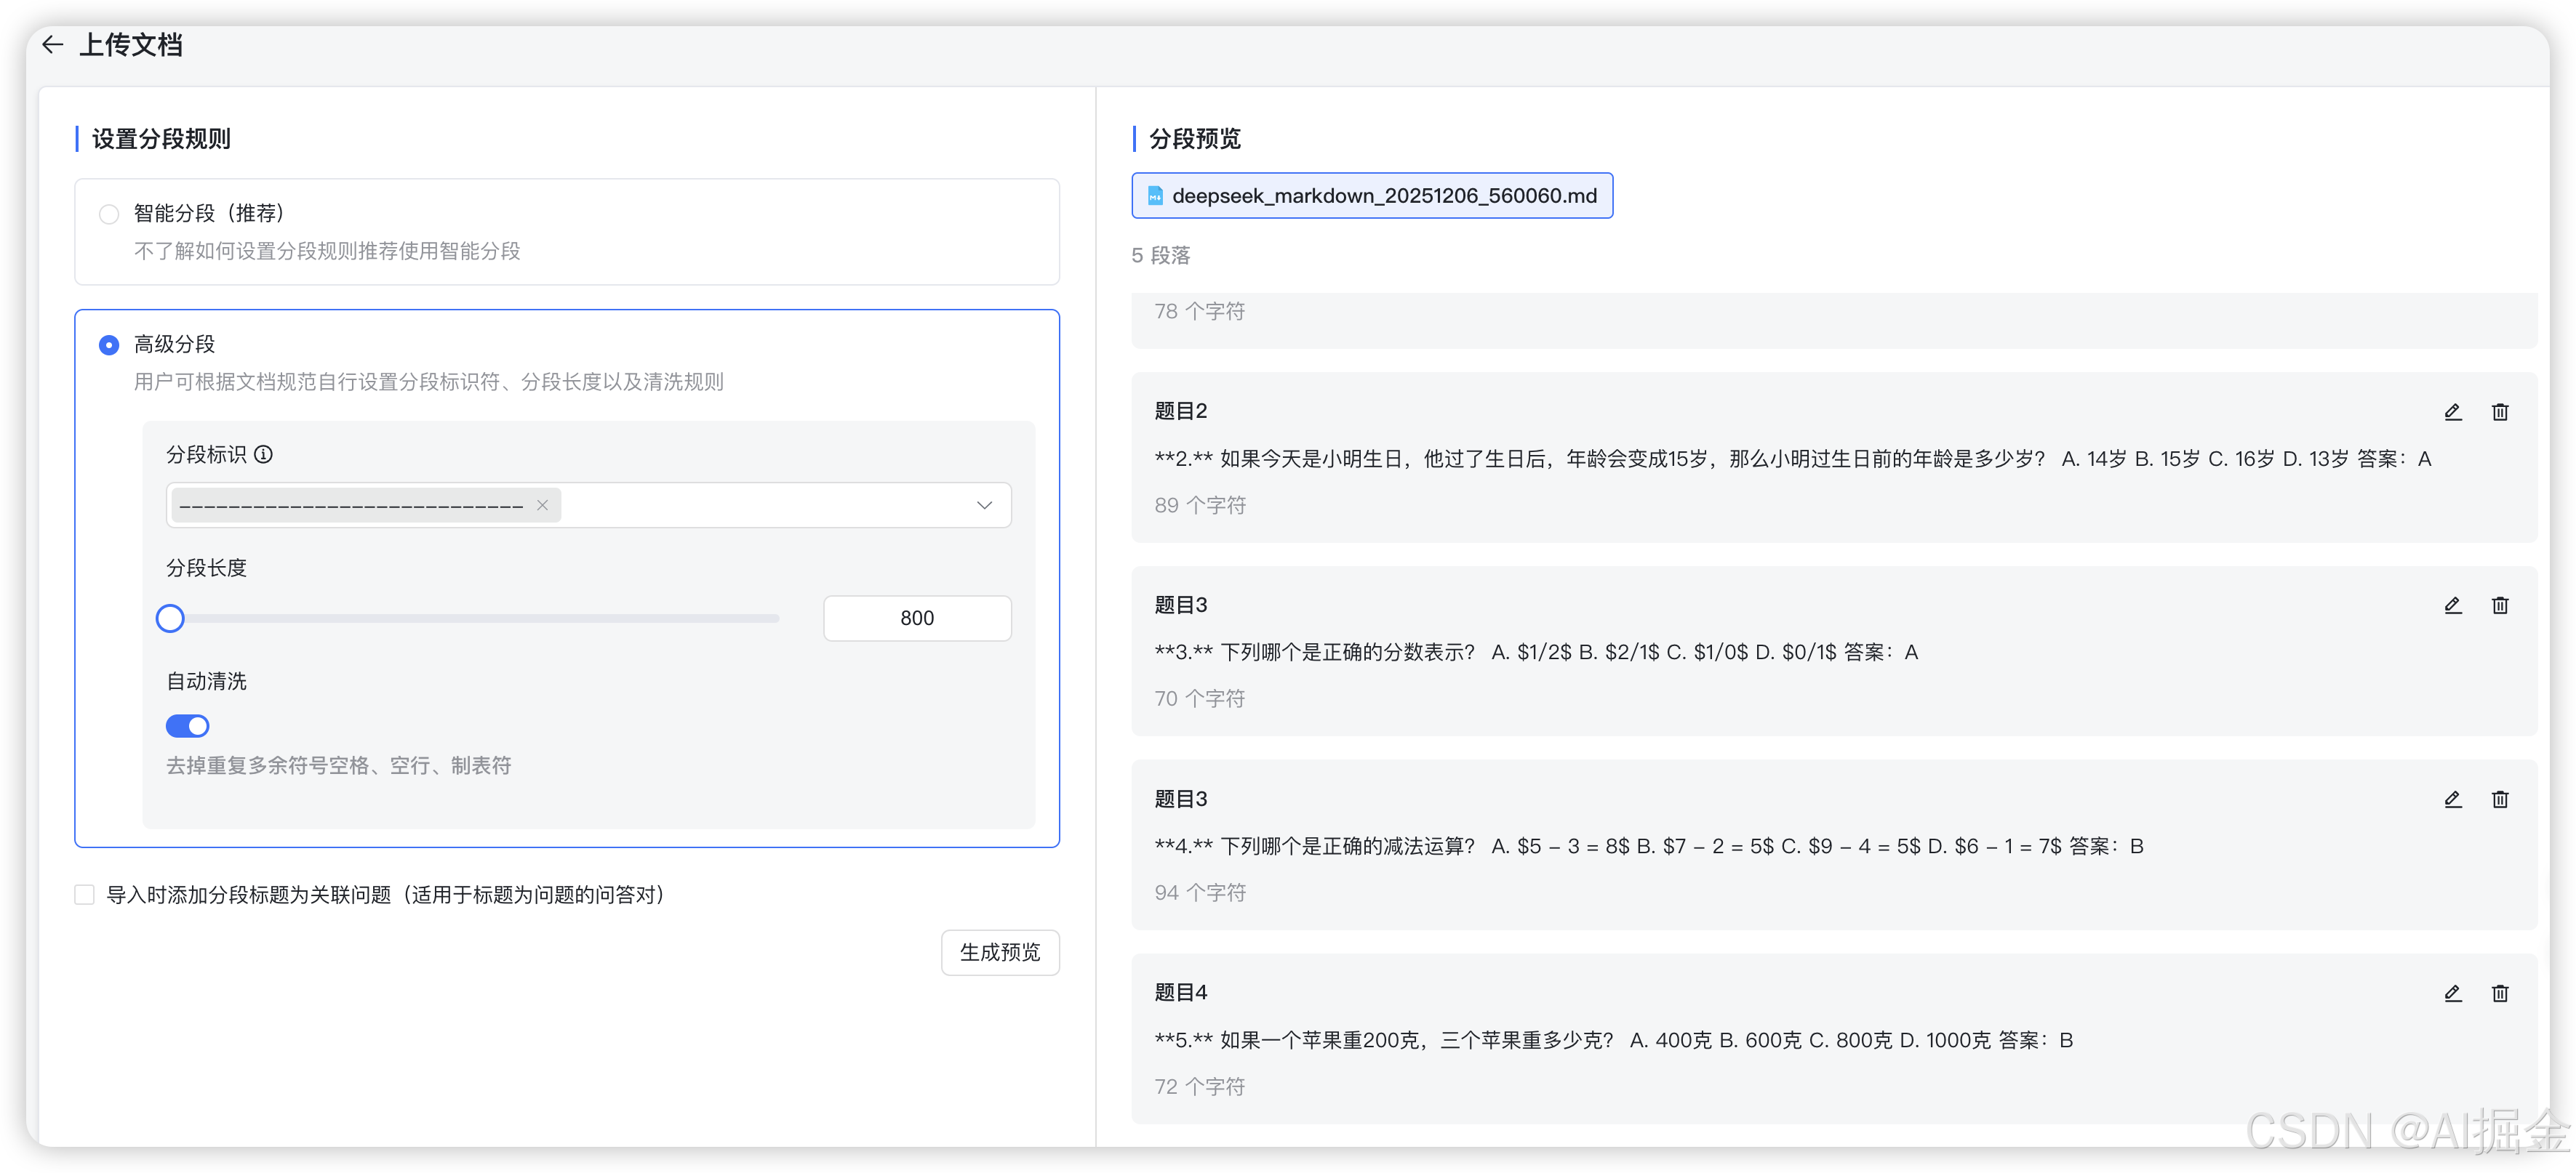Select the 智能分段 (推荐) radio option
The image size is (2576, 1173).
click(x=109, y=213)
